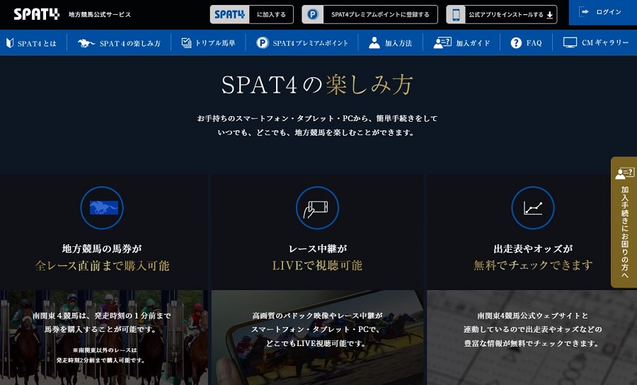Click the smartphone icon for official app
Screen dimensions: 637x385
[456, 15]
